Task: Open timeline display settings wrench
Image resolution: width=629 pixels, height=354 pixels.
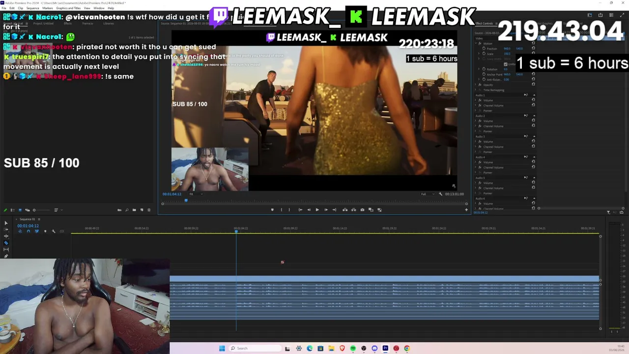Action: click(x=54, y=231)
